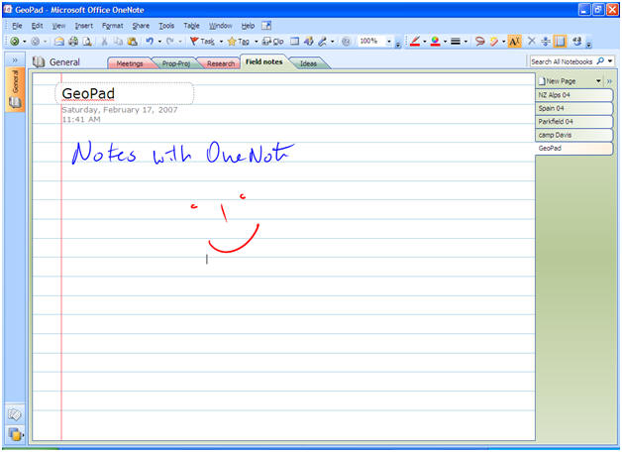Open the Insert menu
Image resolution: width=622 pixels, height=452 pixels.
[x=84, y=26]
